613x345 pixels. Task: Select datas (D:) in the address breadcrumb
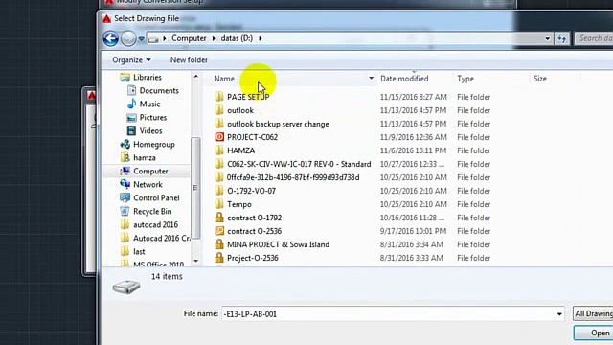237,38
